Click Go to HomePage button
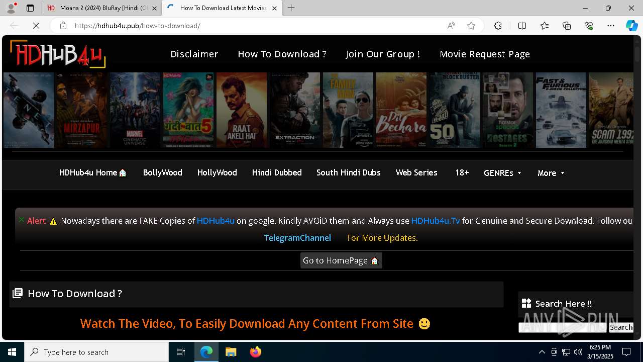 tap(341, 260)
